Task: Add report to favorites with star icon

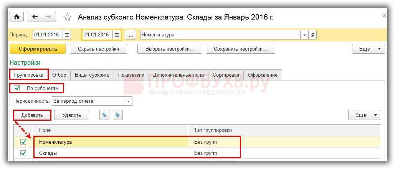Action: [67, 17]
